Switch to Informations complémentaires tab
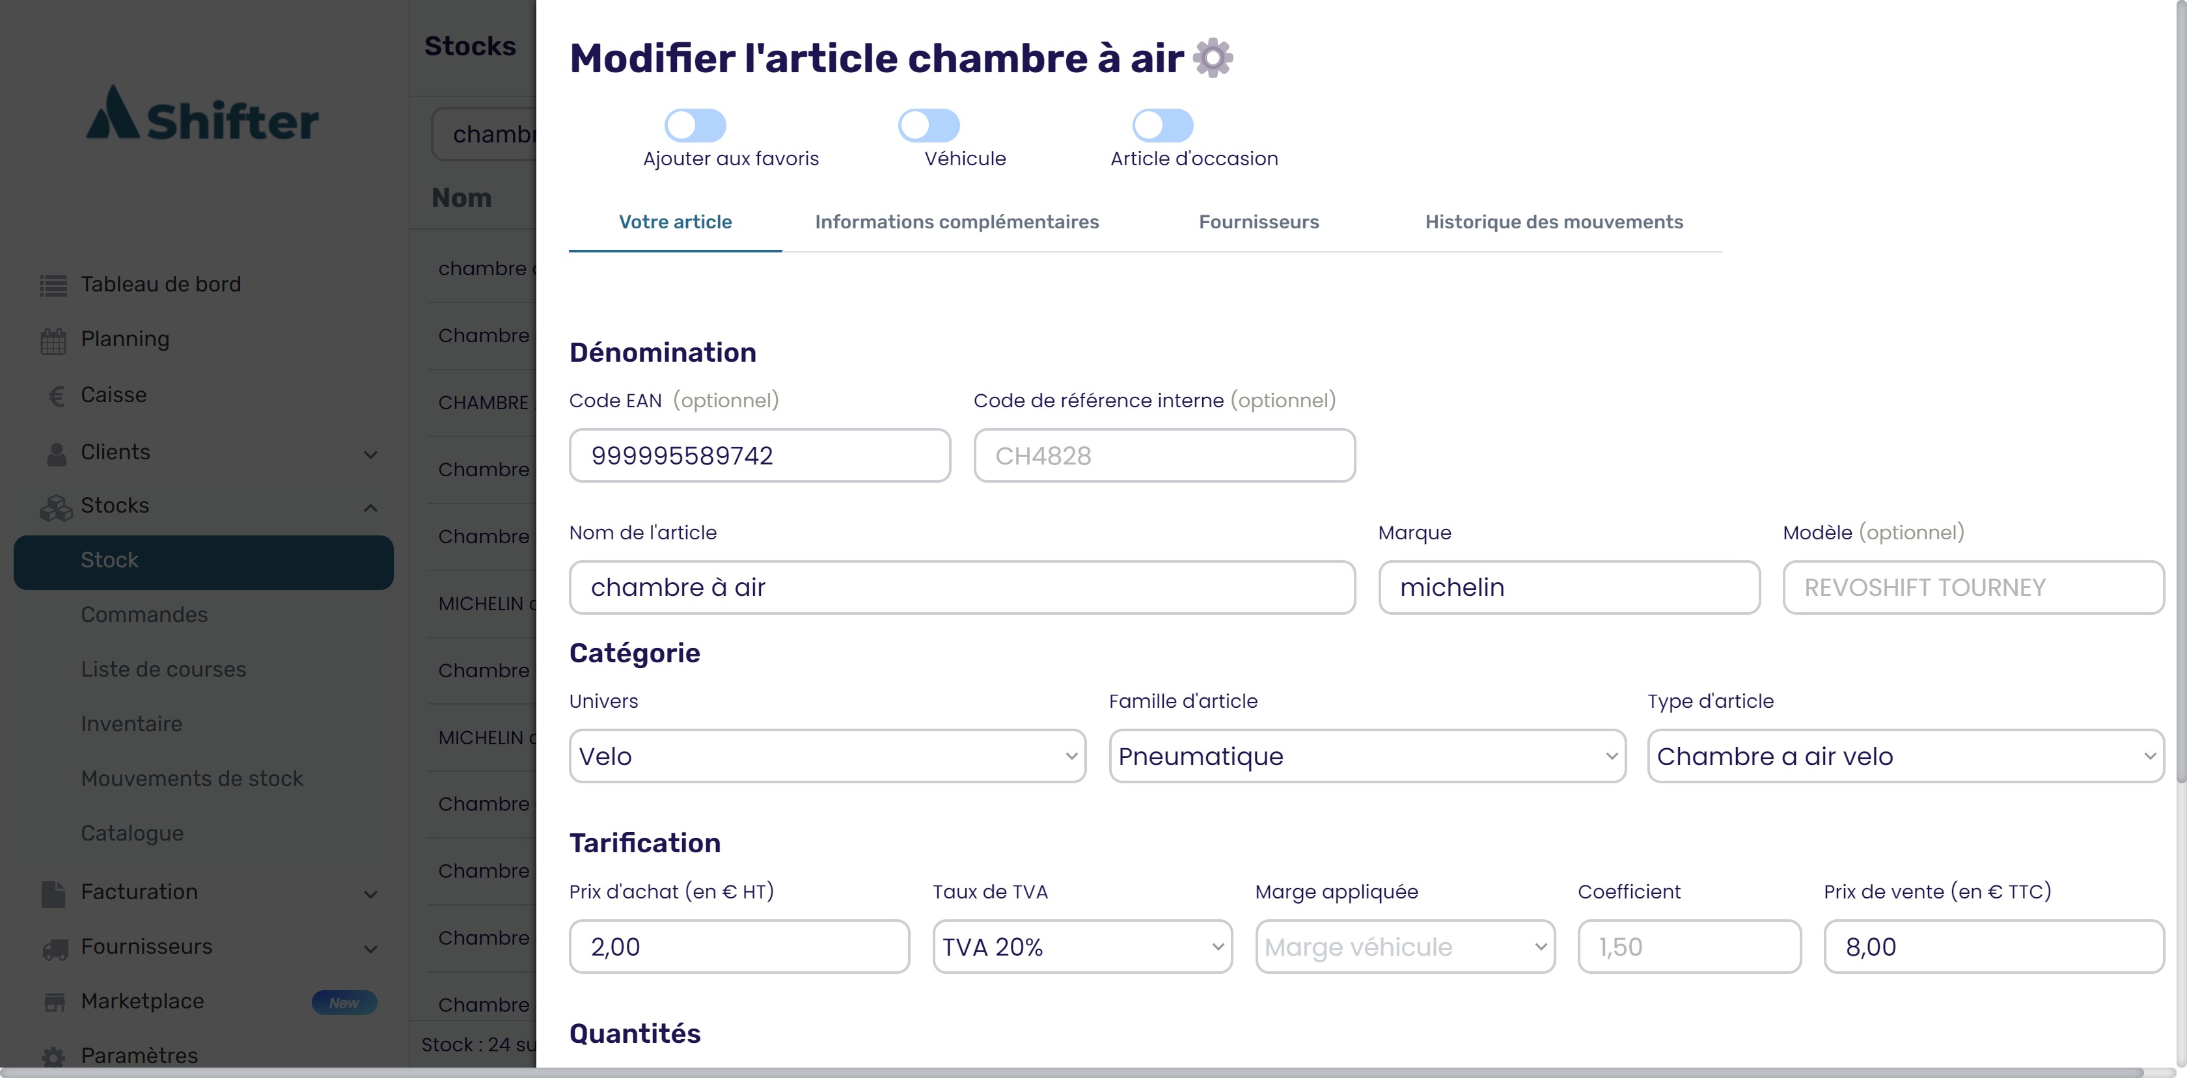Image resolution: width=2187 pixels, height=1078 pixels. [x=957, y=222]
